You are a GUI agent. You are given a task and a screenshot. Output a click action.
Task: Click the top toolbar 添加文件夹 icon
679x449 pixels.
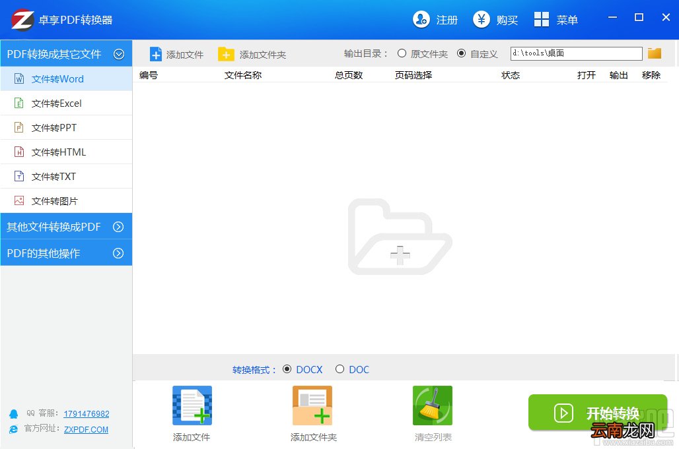226,55
